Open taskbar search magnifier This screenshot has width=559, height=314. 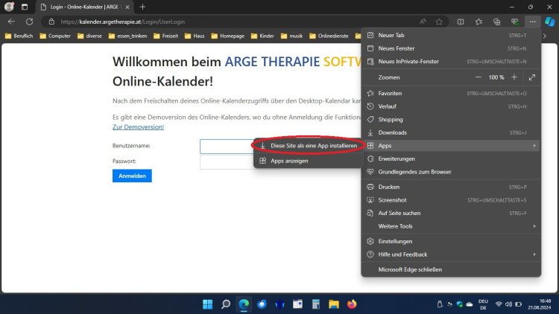[x=226, y=304]
